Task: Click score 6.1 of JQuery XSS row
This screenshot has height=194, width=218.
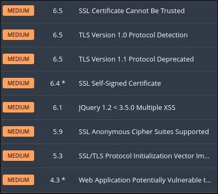Action: tap(57, 108)
